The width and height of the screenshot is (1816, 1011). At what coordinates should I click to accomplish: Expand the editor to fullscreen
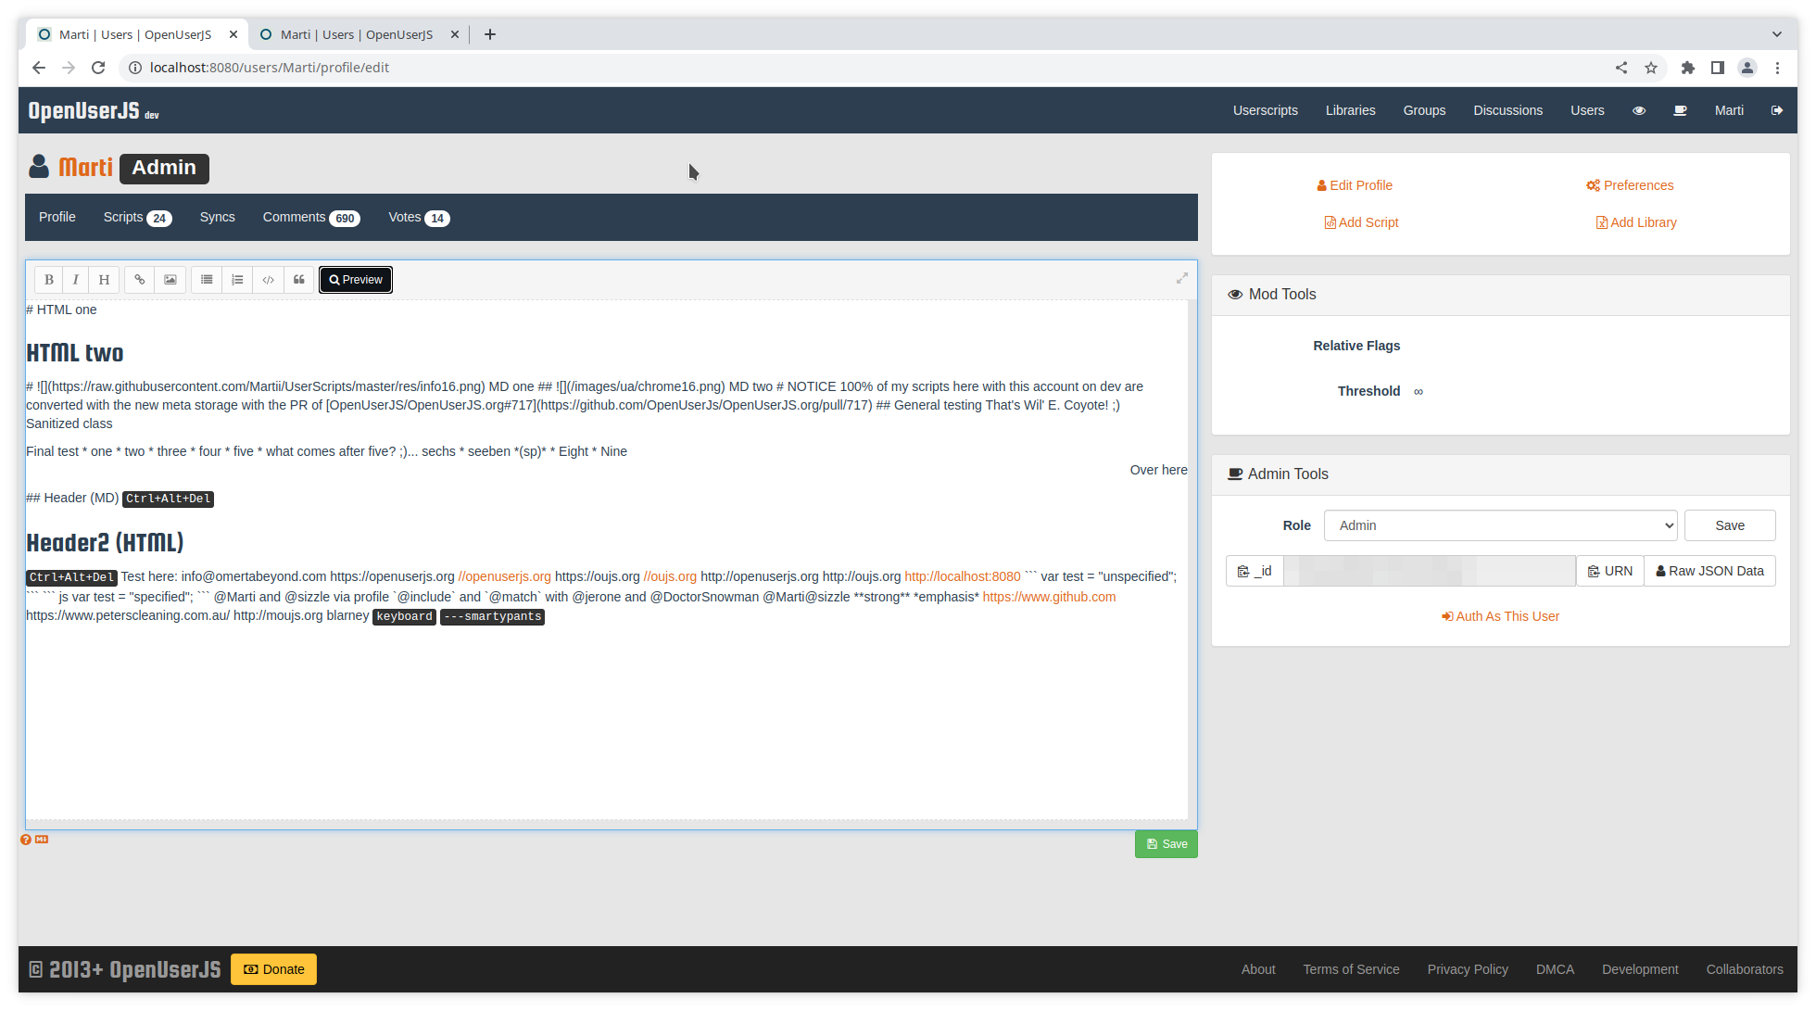pos(1182,278)
